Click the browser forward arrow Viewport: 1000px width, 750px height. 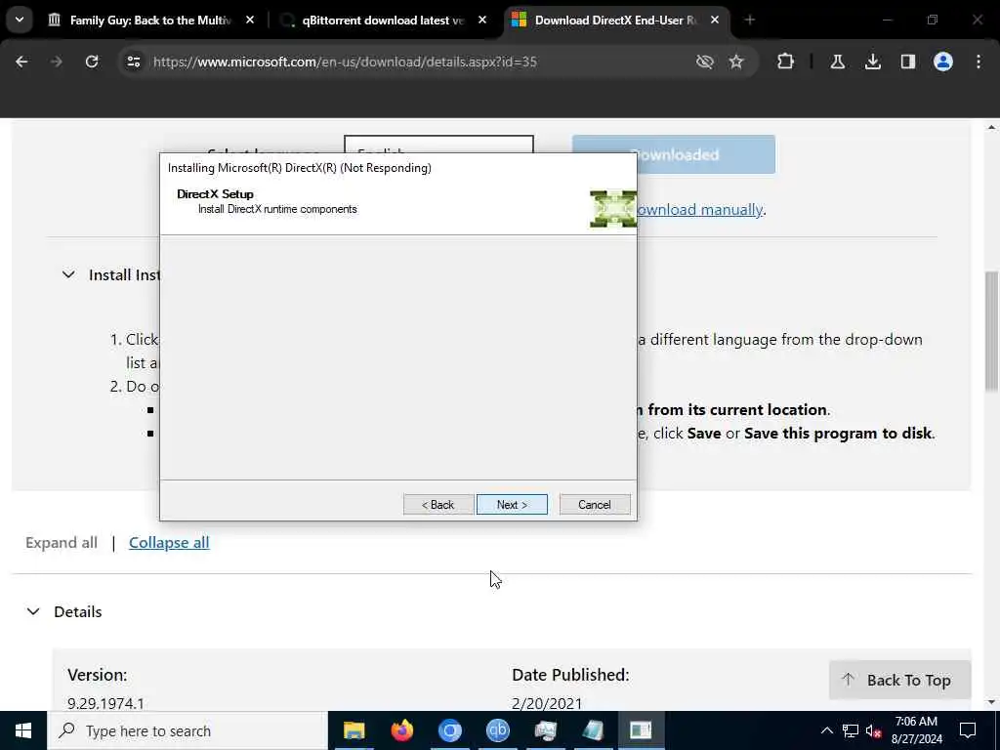point(57,62)
